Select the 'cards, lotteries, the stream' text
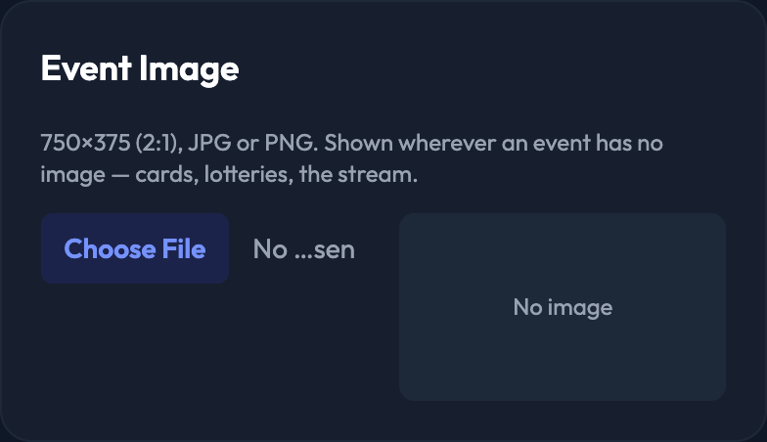The width and height of the screenshot is (767, 442). pos(274,174)
